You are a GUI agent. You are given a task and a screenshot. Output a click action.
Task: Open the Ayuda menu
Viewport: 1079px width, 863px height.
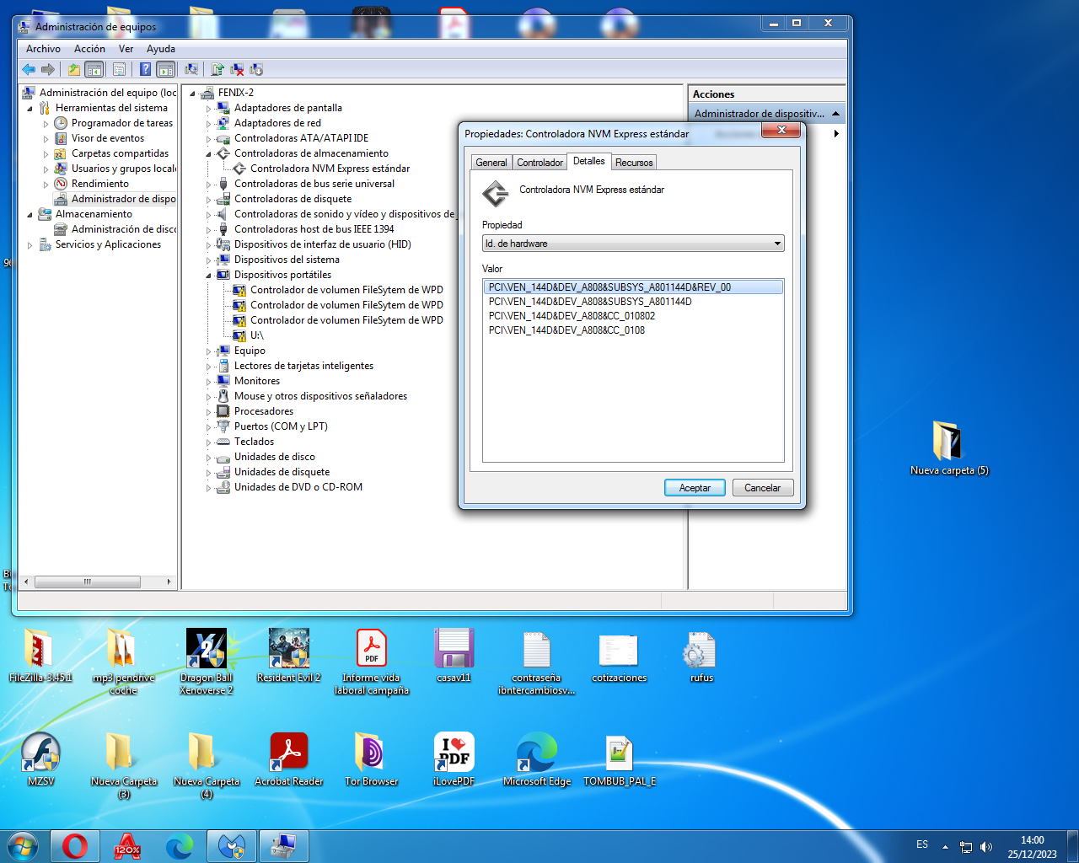(x=161, y=49)
